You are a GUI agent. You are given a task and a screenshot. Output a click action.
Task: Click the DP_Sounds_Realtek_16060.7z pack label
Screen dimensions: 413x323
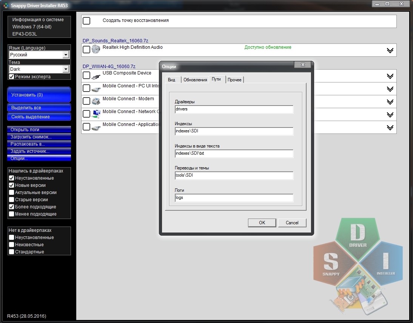[x=116, y=40]
